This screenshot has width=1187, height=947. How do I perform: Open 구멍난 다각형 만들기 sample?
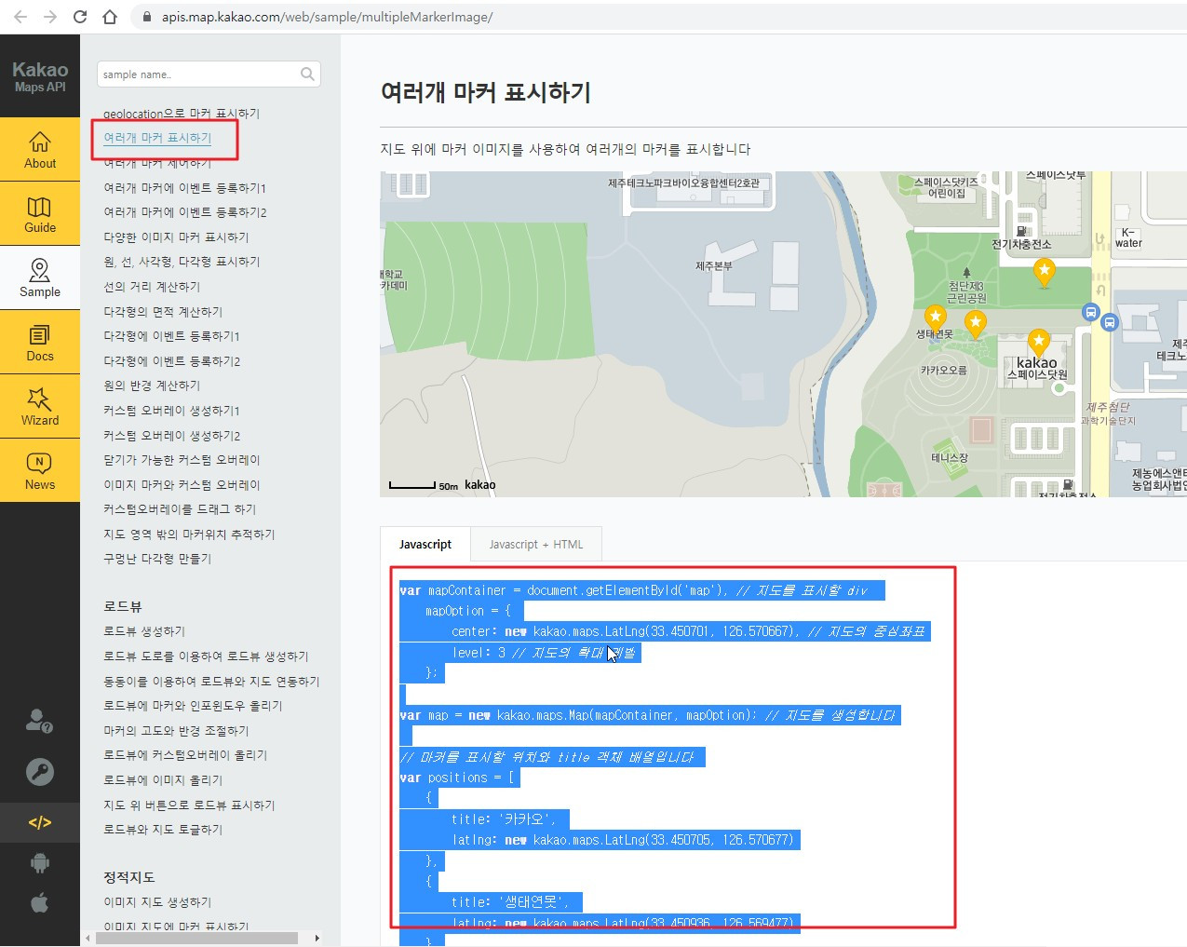(157, 559)
